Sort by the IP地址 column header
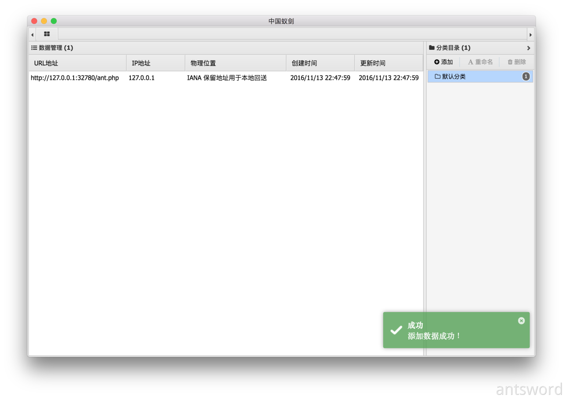This screenshot has width=563, height=396. pyautogui.click(x=141, y=63)
